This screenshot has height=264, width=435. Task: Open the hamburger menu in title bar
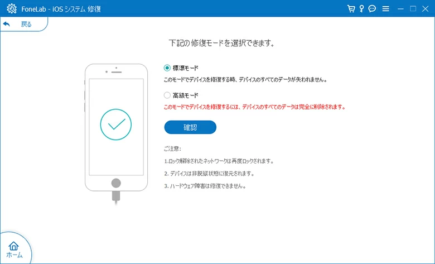(385, 9)
